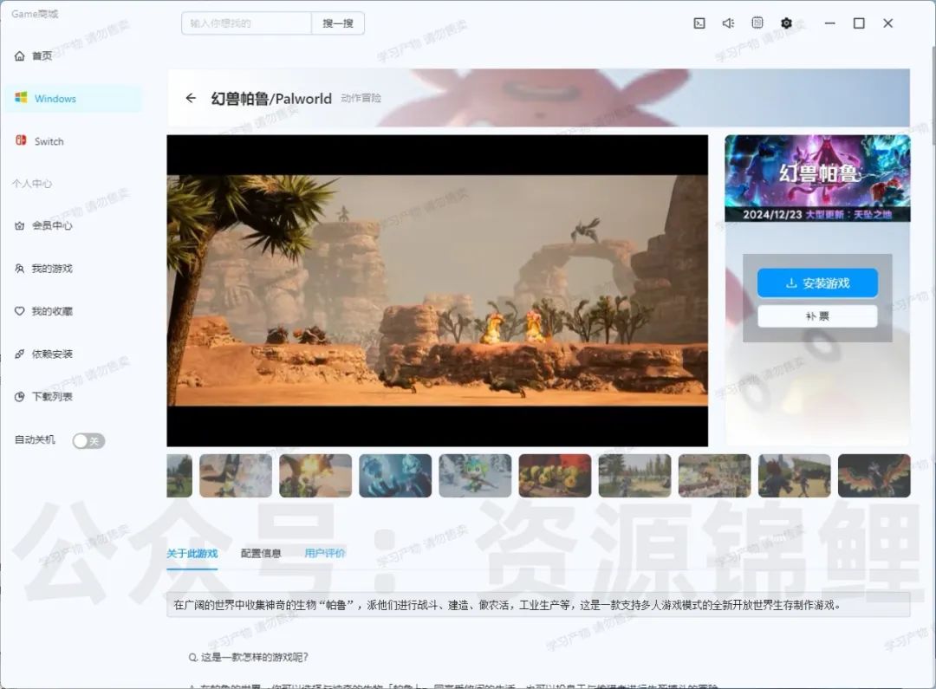
Task: Click the 补票 button
Action: click(x=817, y=315)
